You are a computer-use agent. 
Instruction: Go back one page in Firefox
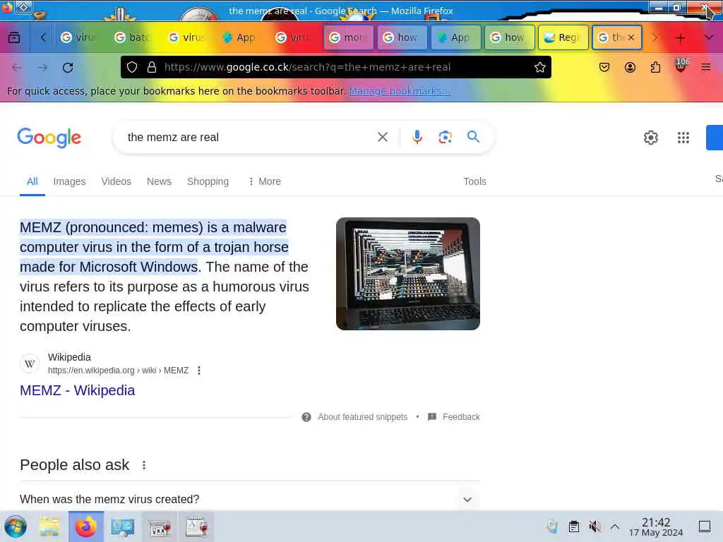(17, 67)
